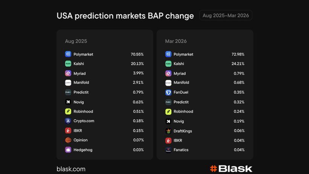Click the Hedgehog purple icon
The height and width of the screenshot is (174, 309).
point(68,150)
